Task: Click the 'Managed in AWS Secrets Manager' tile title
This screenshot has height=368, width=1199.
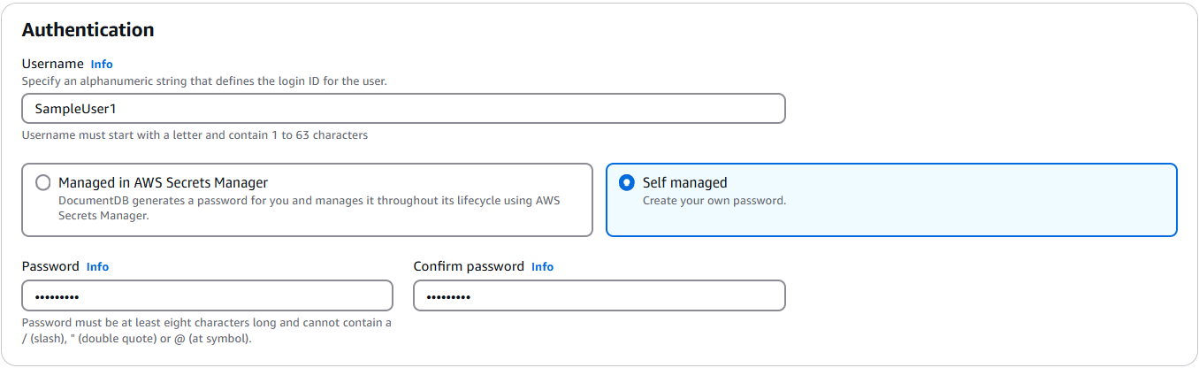Action: click(163, 183)
